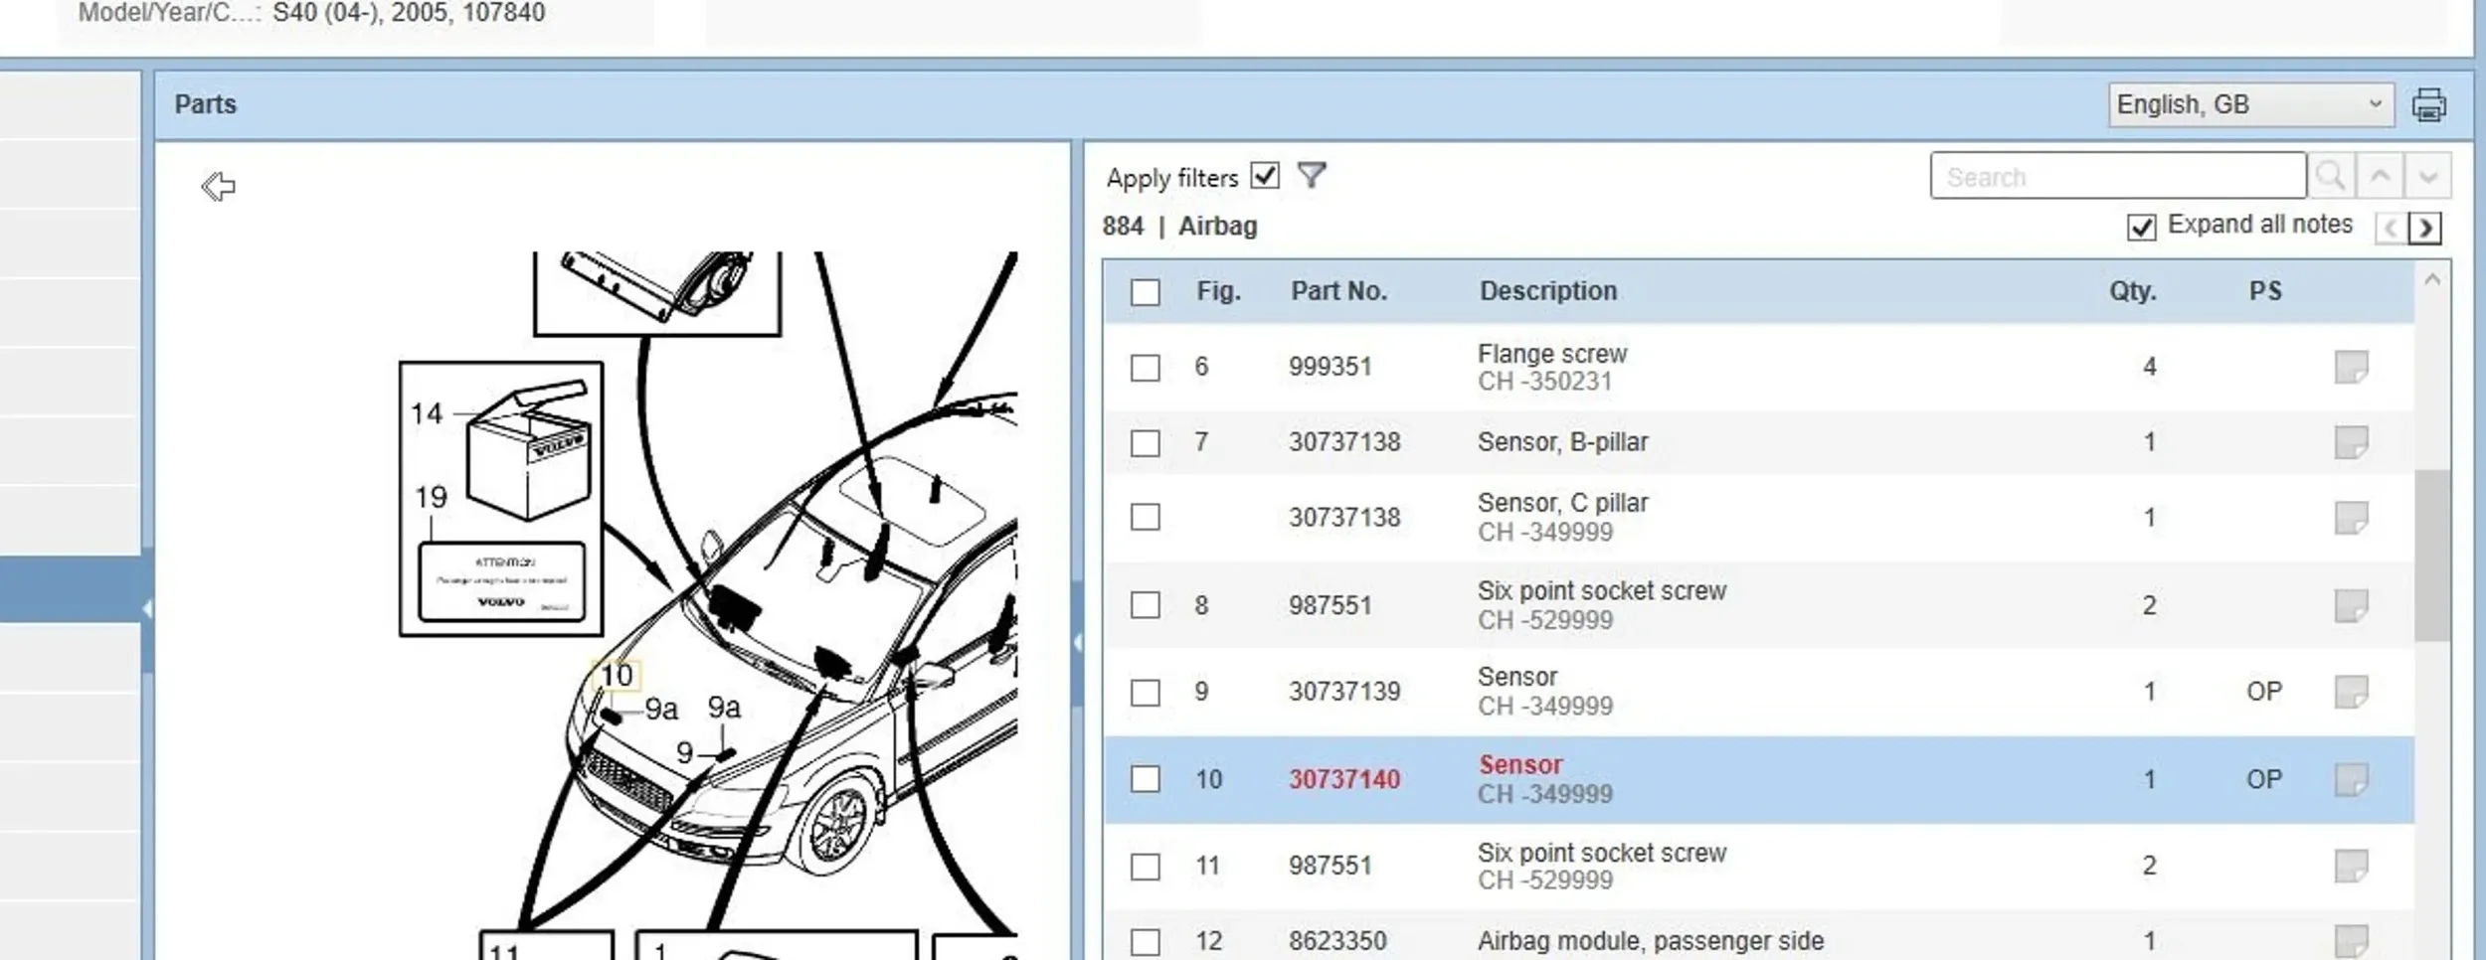The height and width of the screenshot is (960, 2486).
Task: Sort by the Description column header
Action: (1548, 291)
